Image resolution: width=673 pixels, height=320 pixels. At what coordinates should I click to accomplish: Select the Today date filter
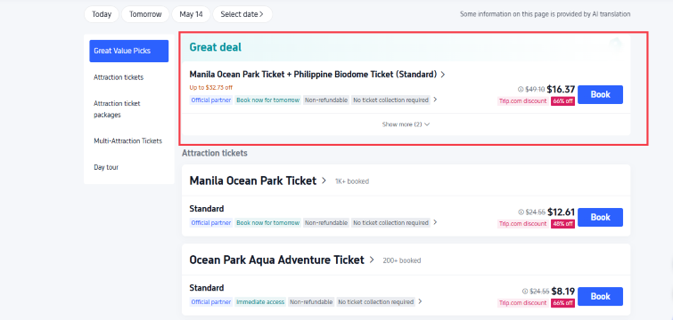tap(102, 14)
